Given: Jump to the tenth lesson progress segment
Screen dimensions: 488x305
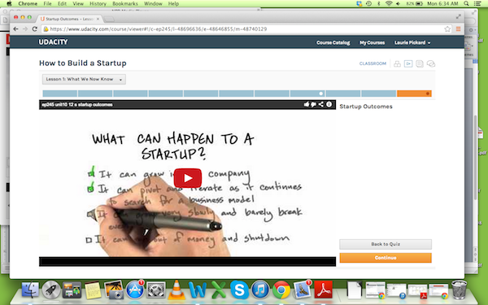Looking at the screenshot, I should [378, 94].
